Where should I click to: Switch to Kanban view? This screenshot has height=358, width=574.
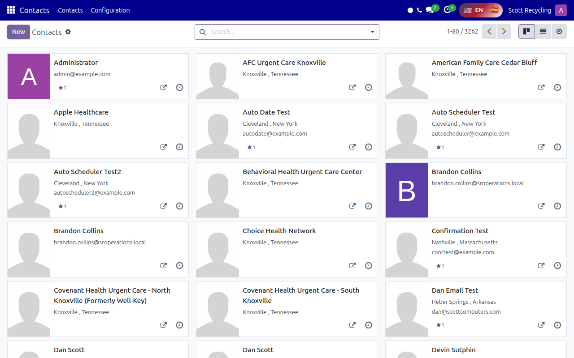tap(526, 32)
